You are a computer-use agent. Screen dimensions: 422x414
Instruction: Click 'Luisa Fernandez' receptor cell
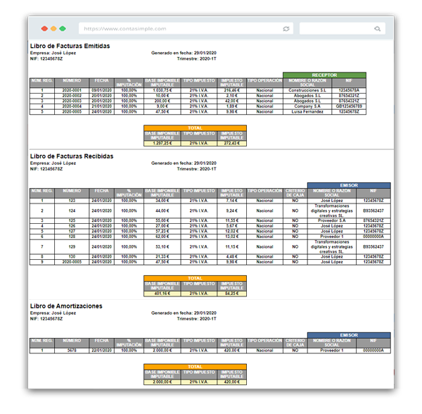point(307,112)
